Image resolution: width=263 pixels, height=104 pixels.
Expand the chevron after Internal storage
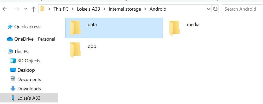pos(145,9)
